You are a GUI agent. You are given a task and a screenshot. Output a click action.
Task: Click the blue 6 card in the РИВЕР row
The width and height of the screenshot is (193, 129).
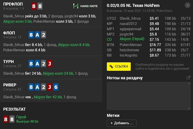[55, 87]
